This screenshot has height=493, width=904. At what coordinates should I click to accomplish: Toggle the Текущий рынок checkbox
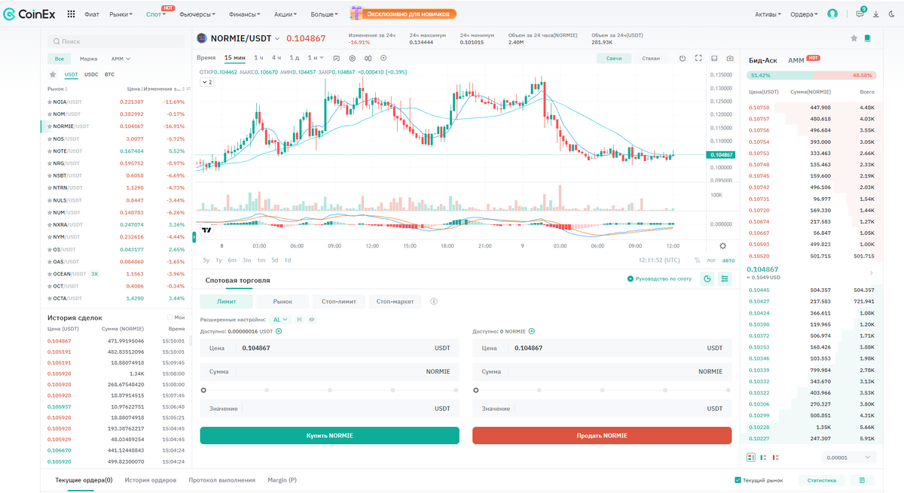click(x=738, y=480)
